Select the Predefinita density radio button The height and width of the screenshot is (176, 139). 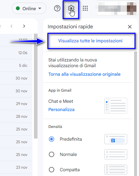[52, 139]
